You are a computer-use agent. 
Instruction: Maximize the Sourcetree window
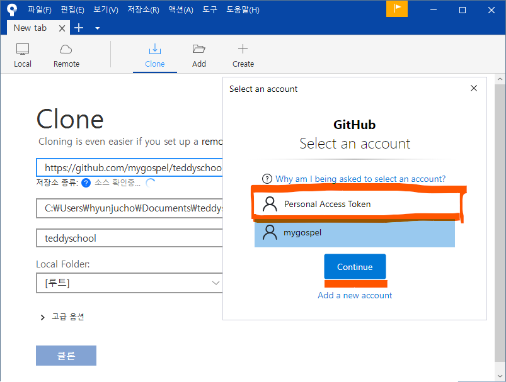tap(462, 10)
